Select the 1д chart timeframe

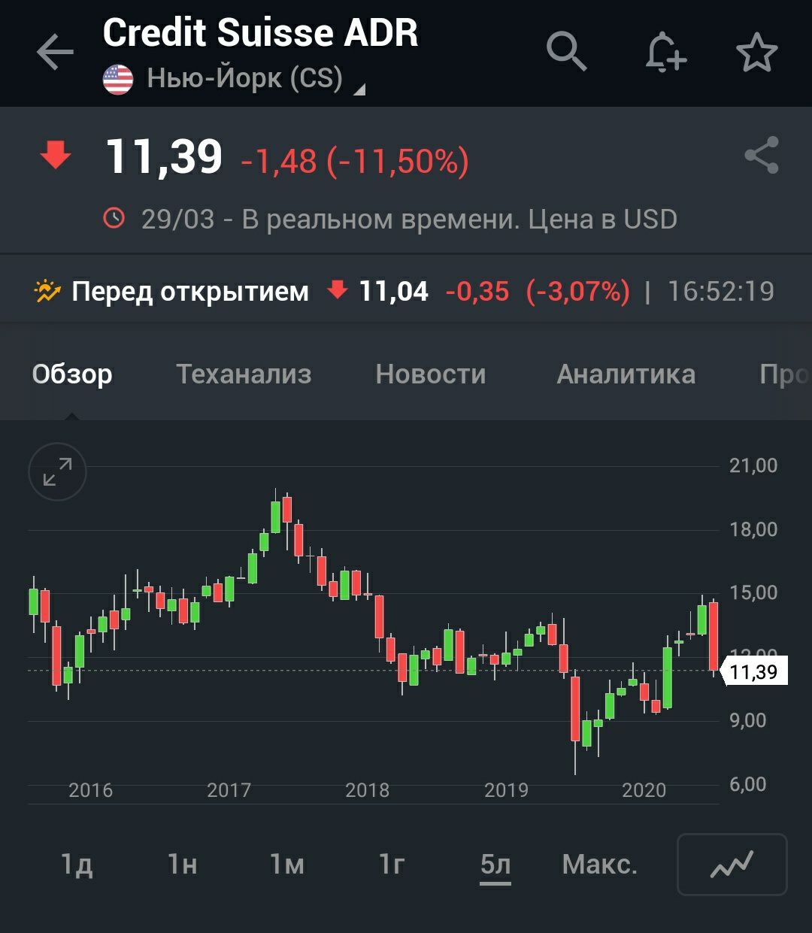[77, 865]
